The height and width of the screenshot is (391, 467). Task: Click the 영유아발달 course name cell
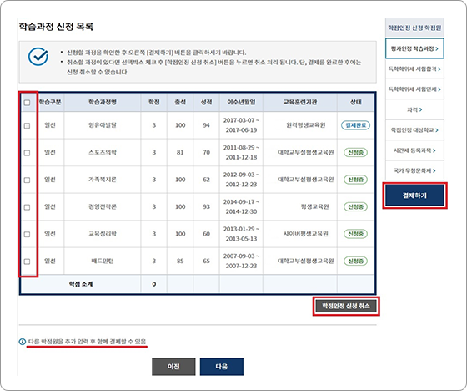(103, 125)
